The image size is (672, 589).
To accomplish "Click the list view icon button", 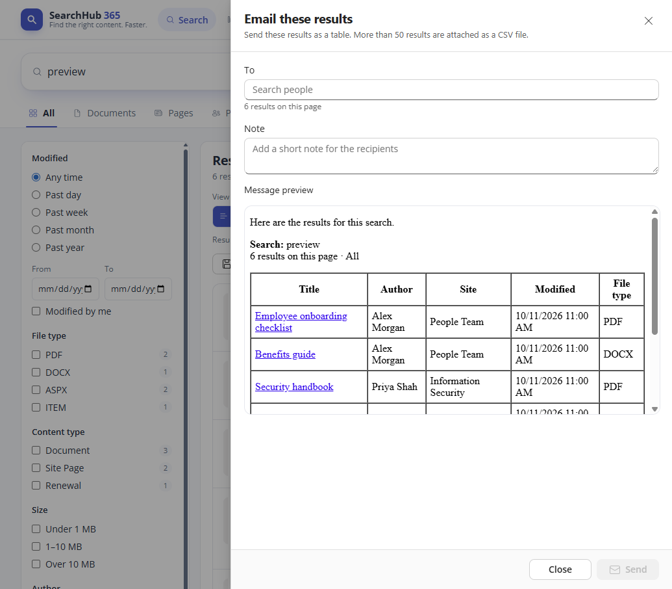I will (x=223, y=216).
